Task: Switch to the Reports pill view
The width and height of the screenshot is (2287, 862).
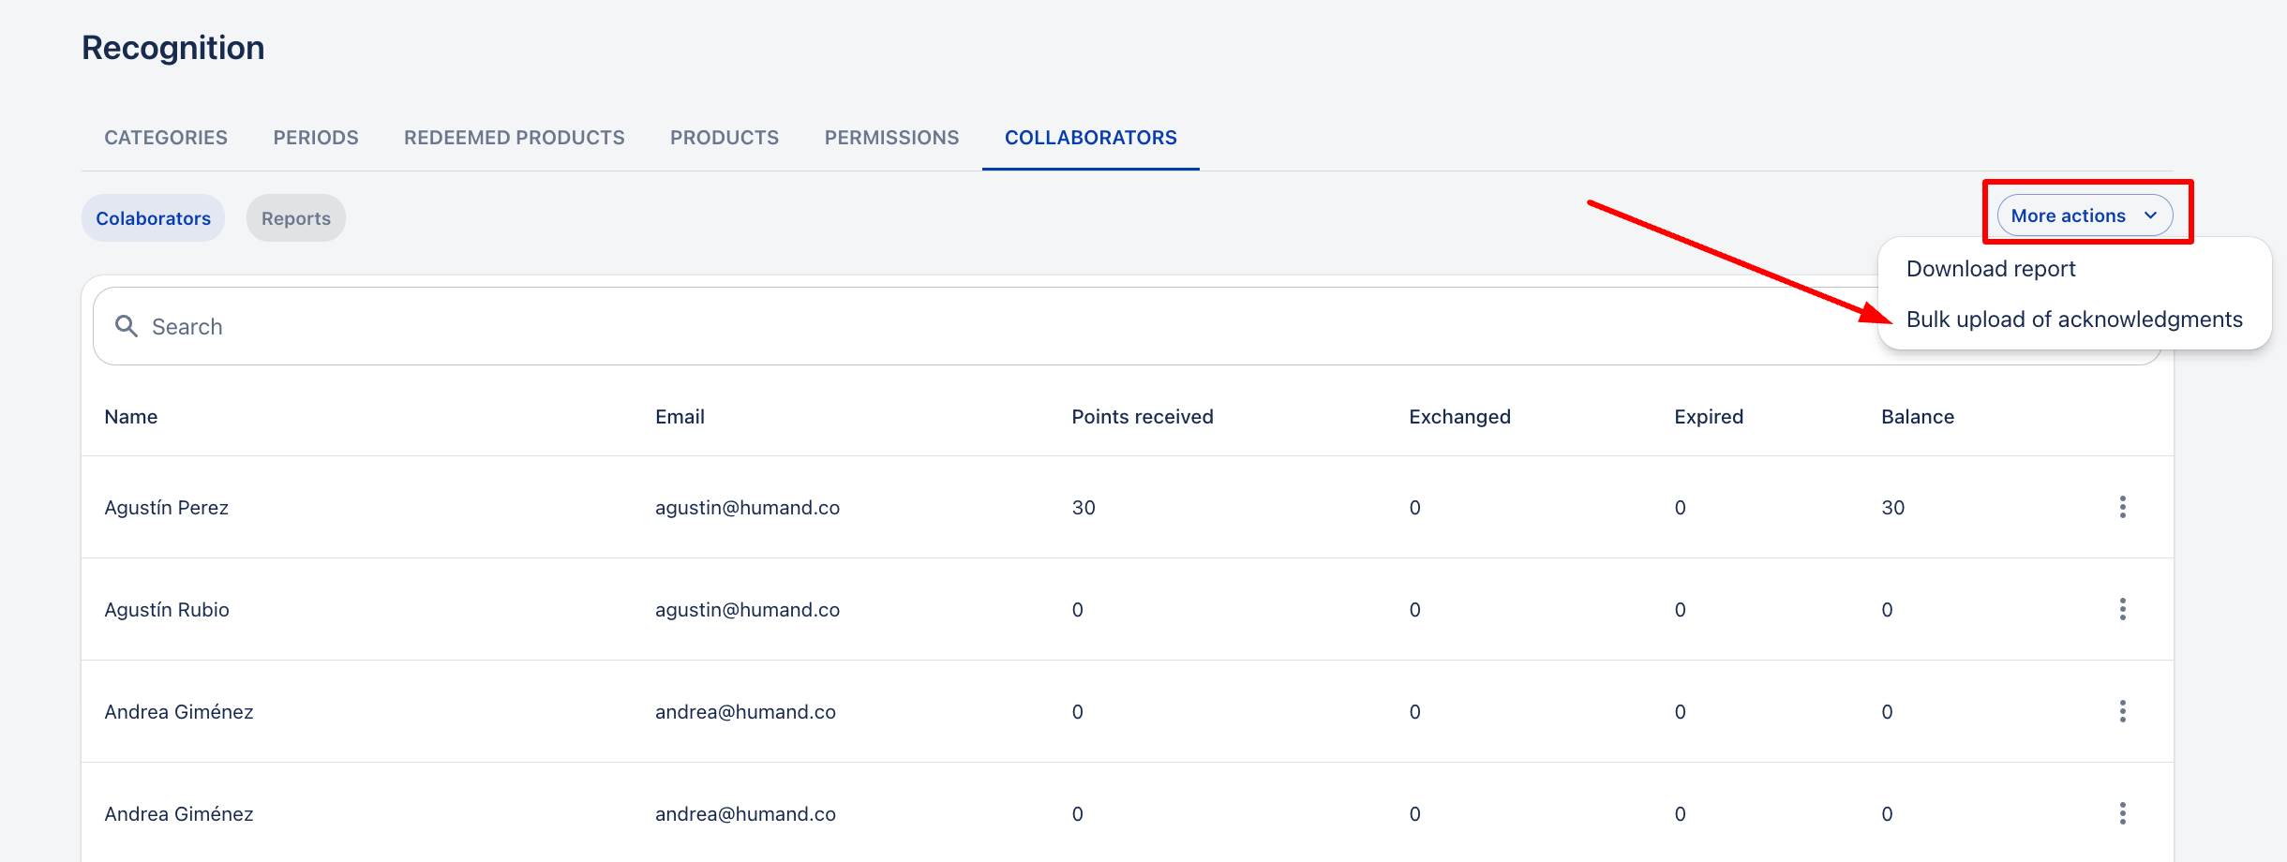Action: (x=296, y=218)
